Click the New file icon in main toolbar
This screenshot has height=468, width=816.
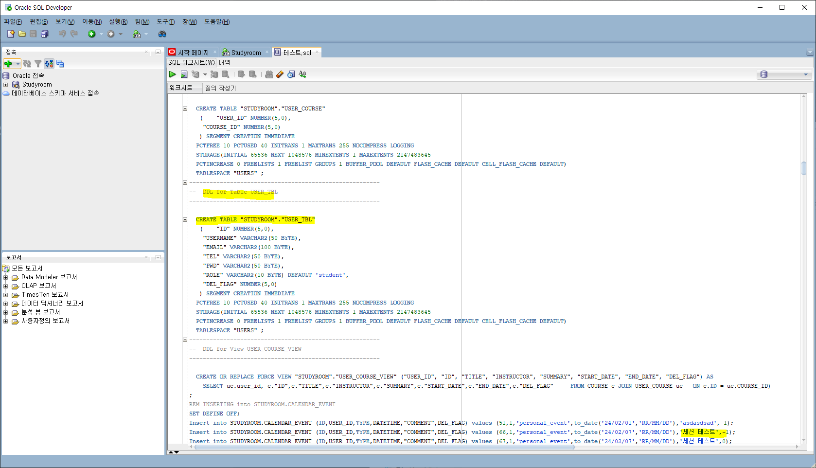pyautogui.click(x=11, y=34)
